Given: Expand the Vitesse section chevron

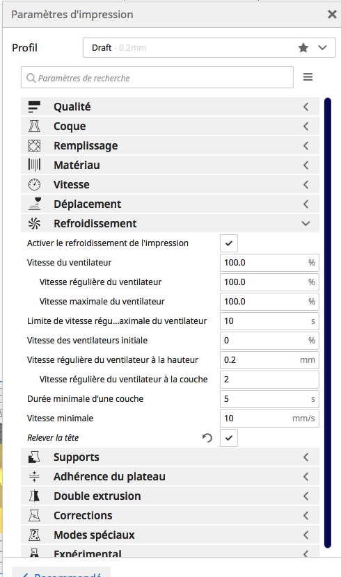Looking at the screenshot, I should pos(306,185).
